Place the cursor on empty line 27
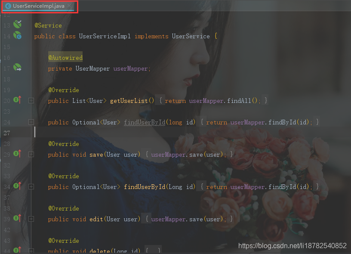 point(190,133)
